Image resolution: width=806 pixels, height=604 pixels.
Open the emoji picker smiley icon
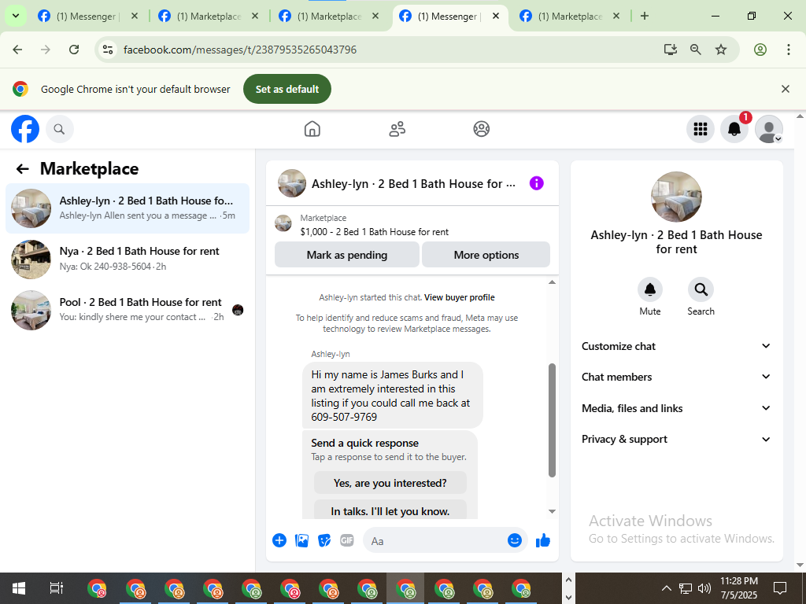(x=515, y=540)
